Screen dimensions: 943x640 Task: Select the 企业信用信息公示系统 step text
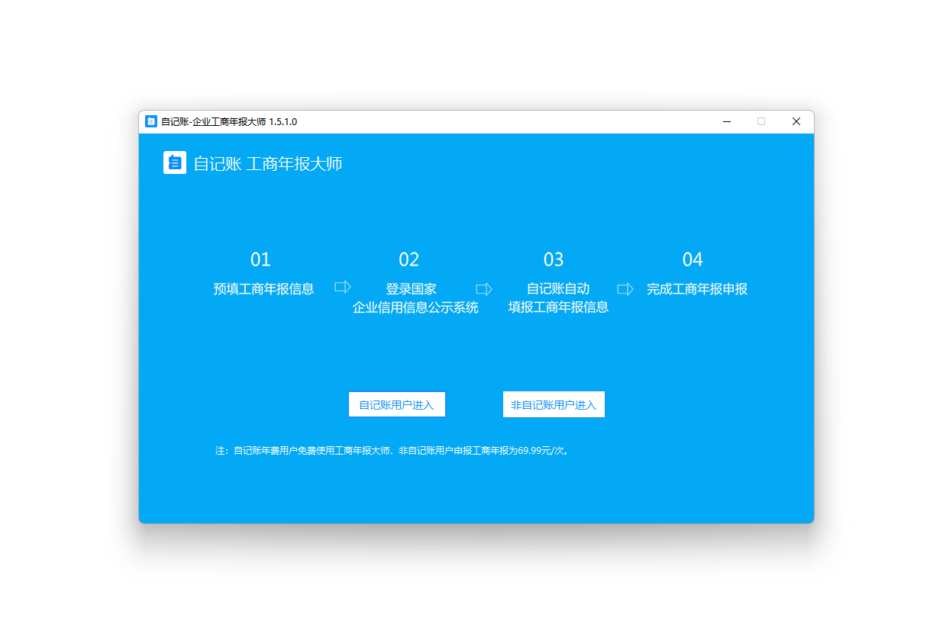pyautogui.click(x=415, y=308)
